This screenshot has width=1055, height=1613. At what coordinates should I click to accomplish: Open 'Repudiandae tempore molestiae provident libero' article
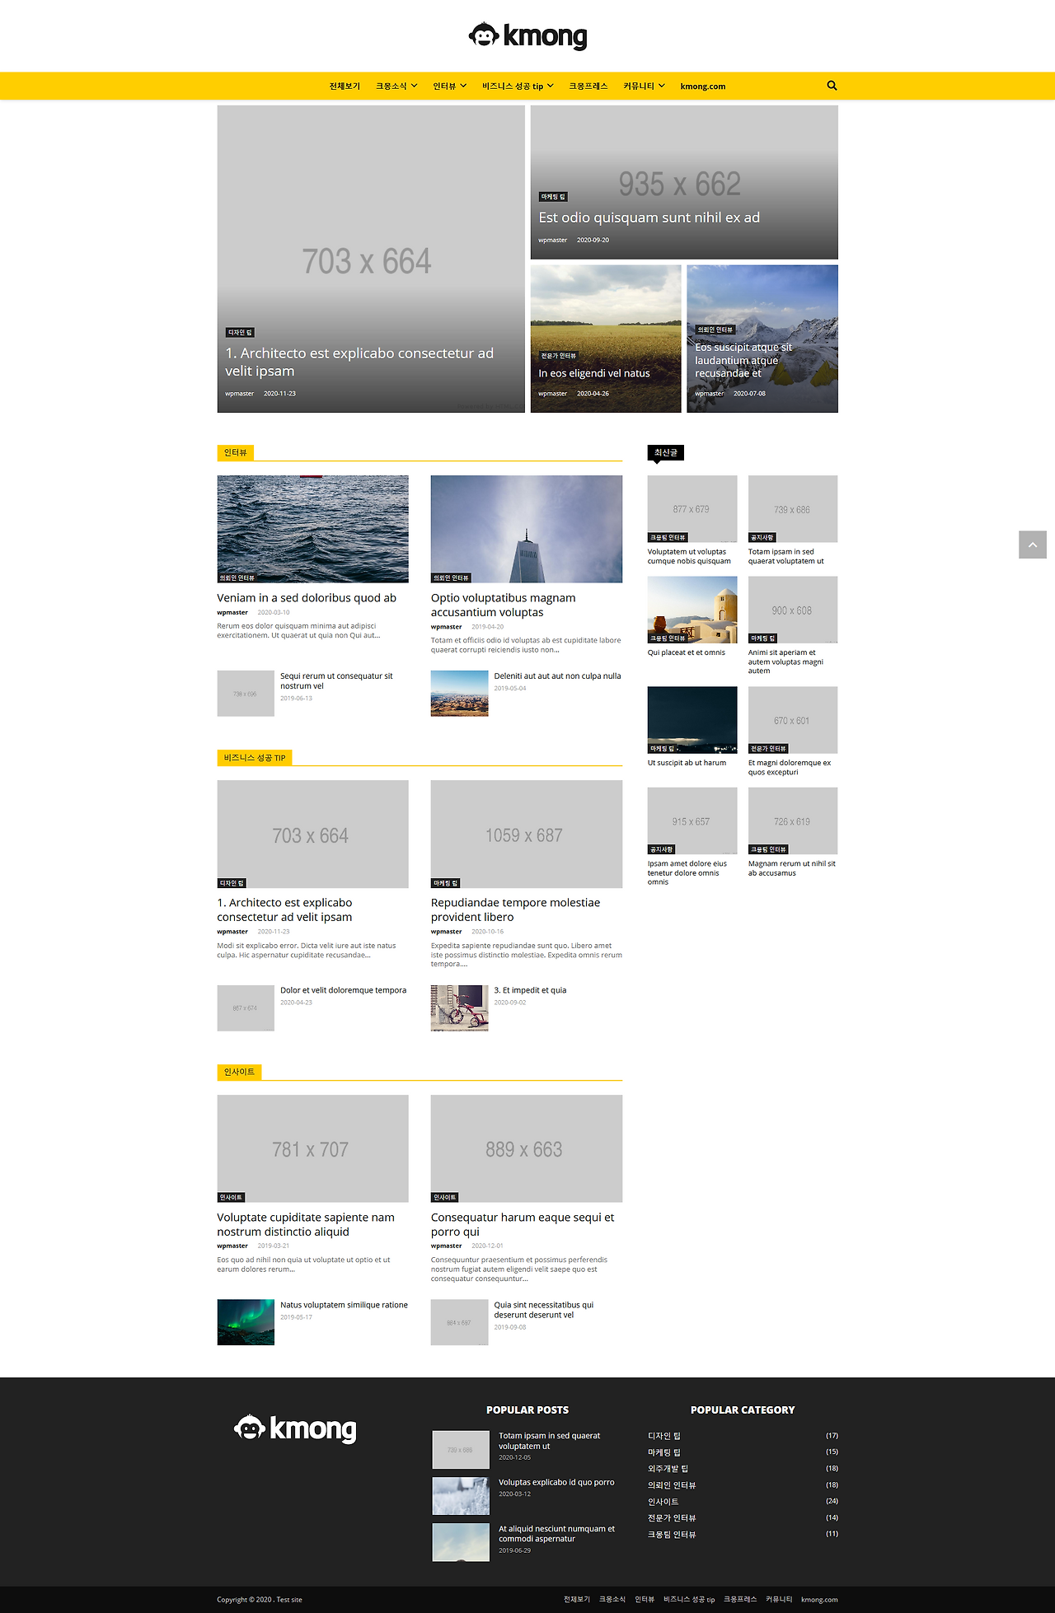pyautogui.click(x=515, y=909)
